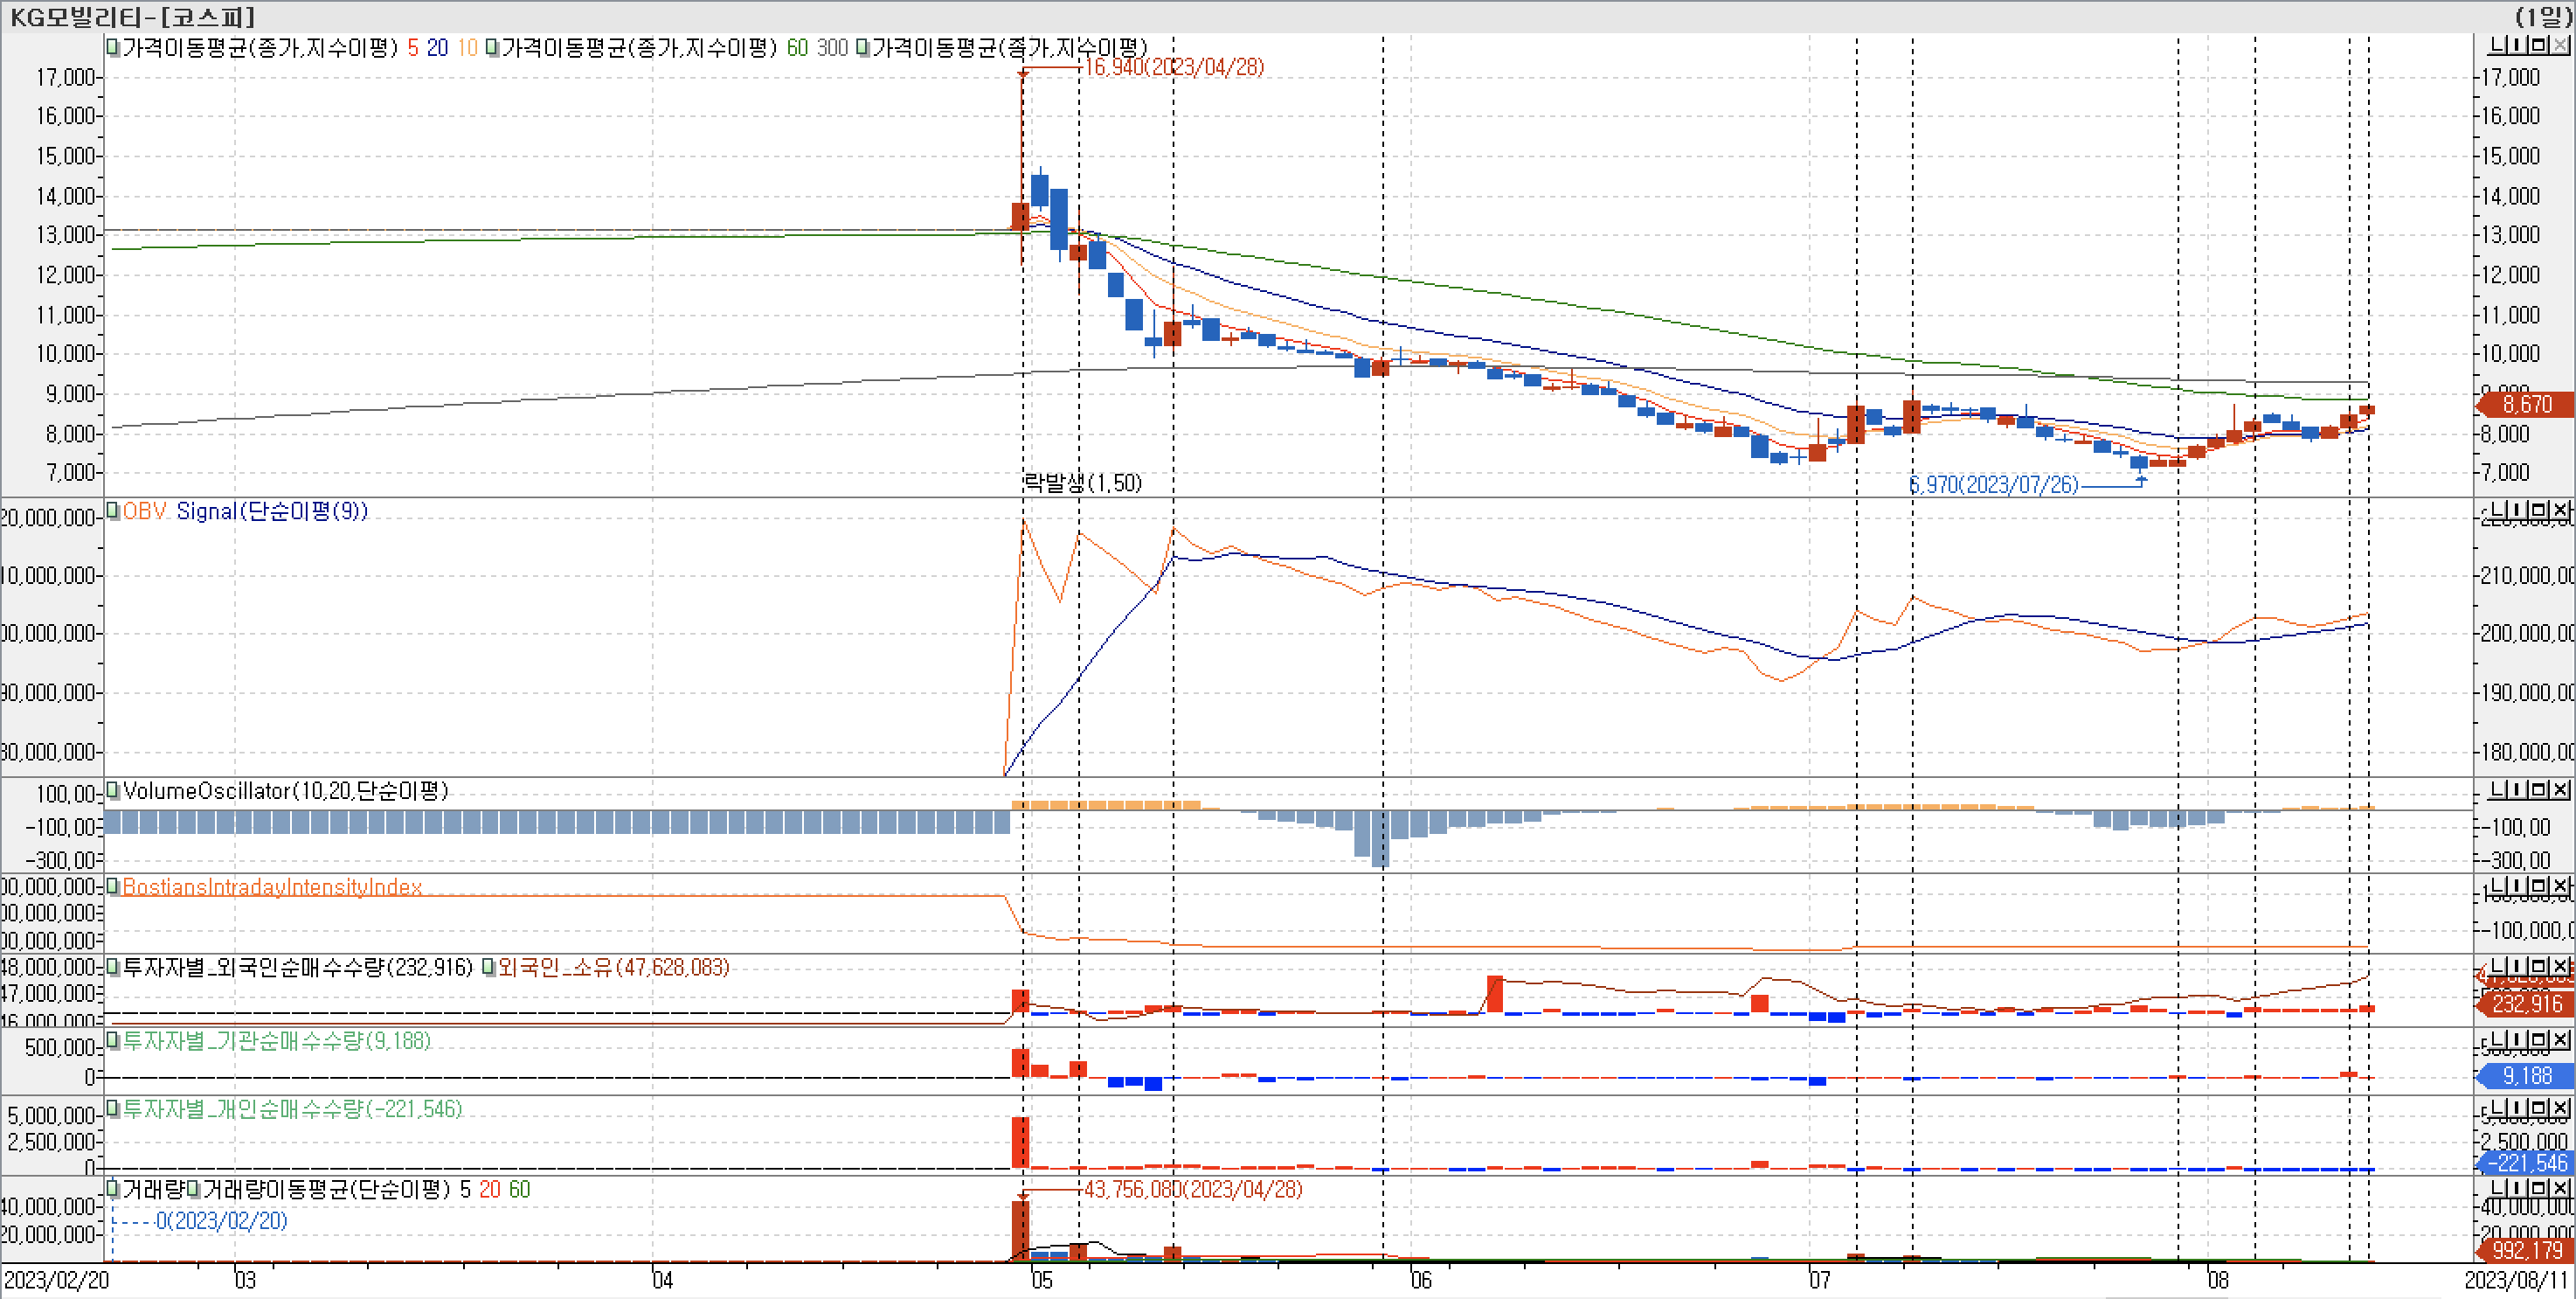Click the L-shaped icon in the price panel
This screenshot has width=2576, height=1299.
point(2498,45)
